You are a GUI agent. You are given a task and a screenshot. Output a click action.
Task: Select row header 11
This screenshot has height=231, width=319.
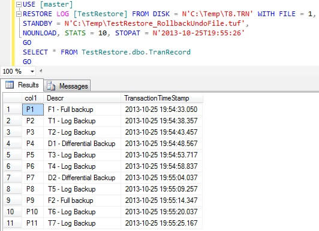click(x=13, y=223)
